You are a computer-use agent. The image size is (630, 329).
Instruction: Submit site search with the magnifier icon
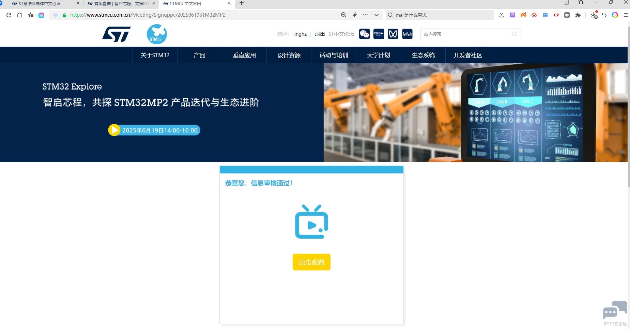coord(514,34)
